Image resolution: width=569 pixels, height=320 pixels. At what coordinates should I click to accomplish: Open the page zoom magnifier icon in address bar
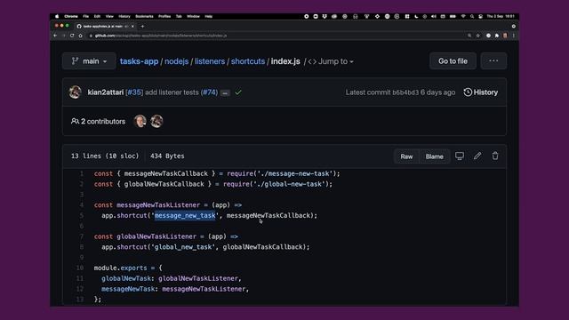[469, 36]
